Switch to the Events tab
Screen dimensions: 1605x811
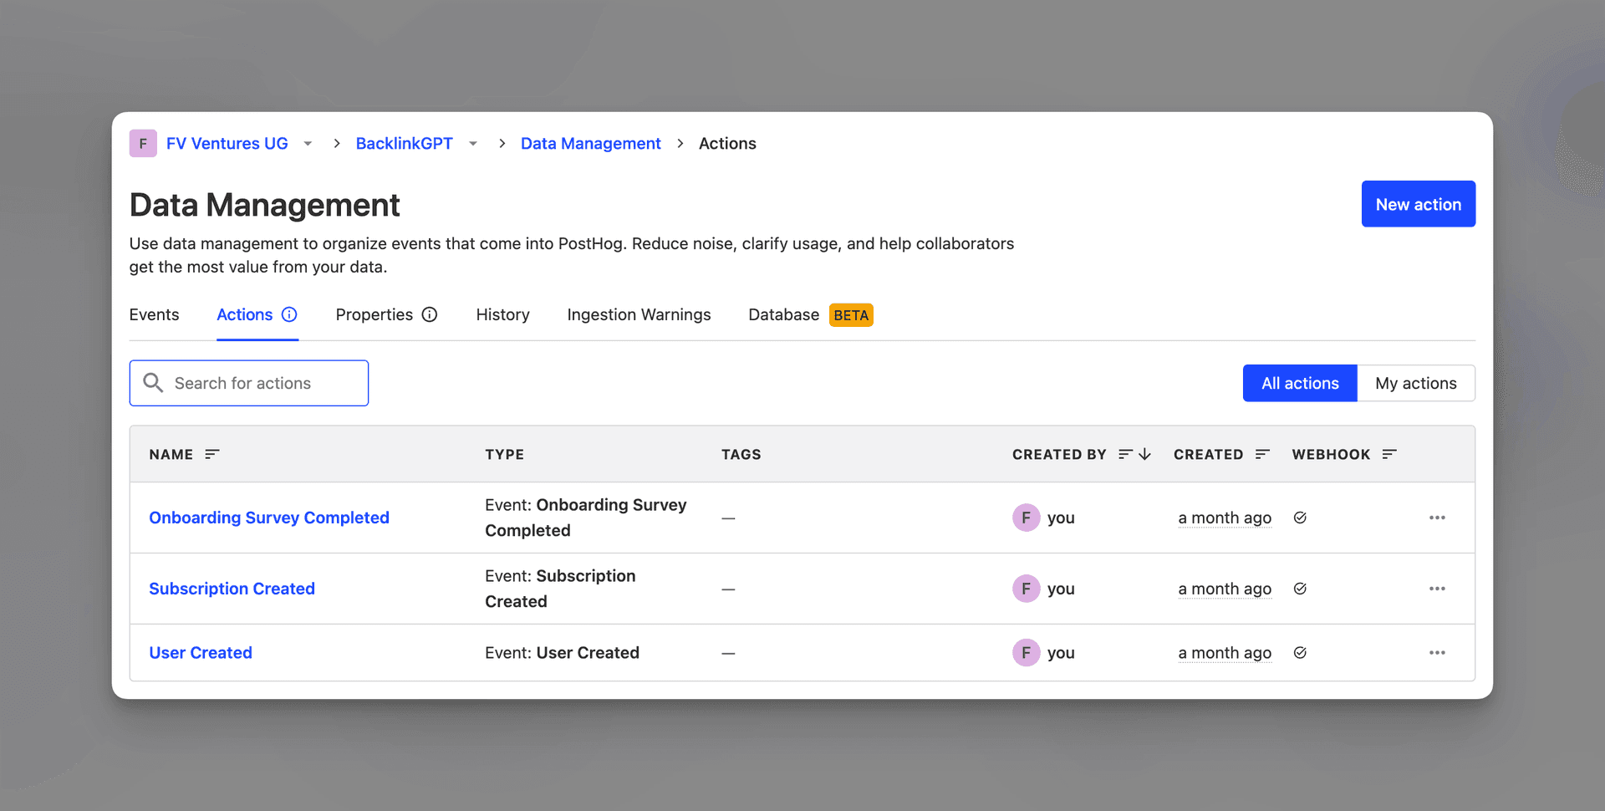point(154,314)
